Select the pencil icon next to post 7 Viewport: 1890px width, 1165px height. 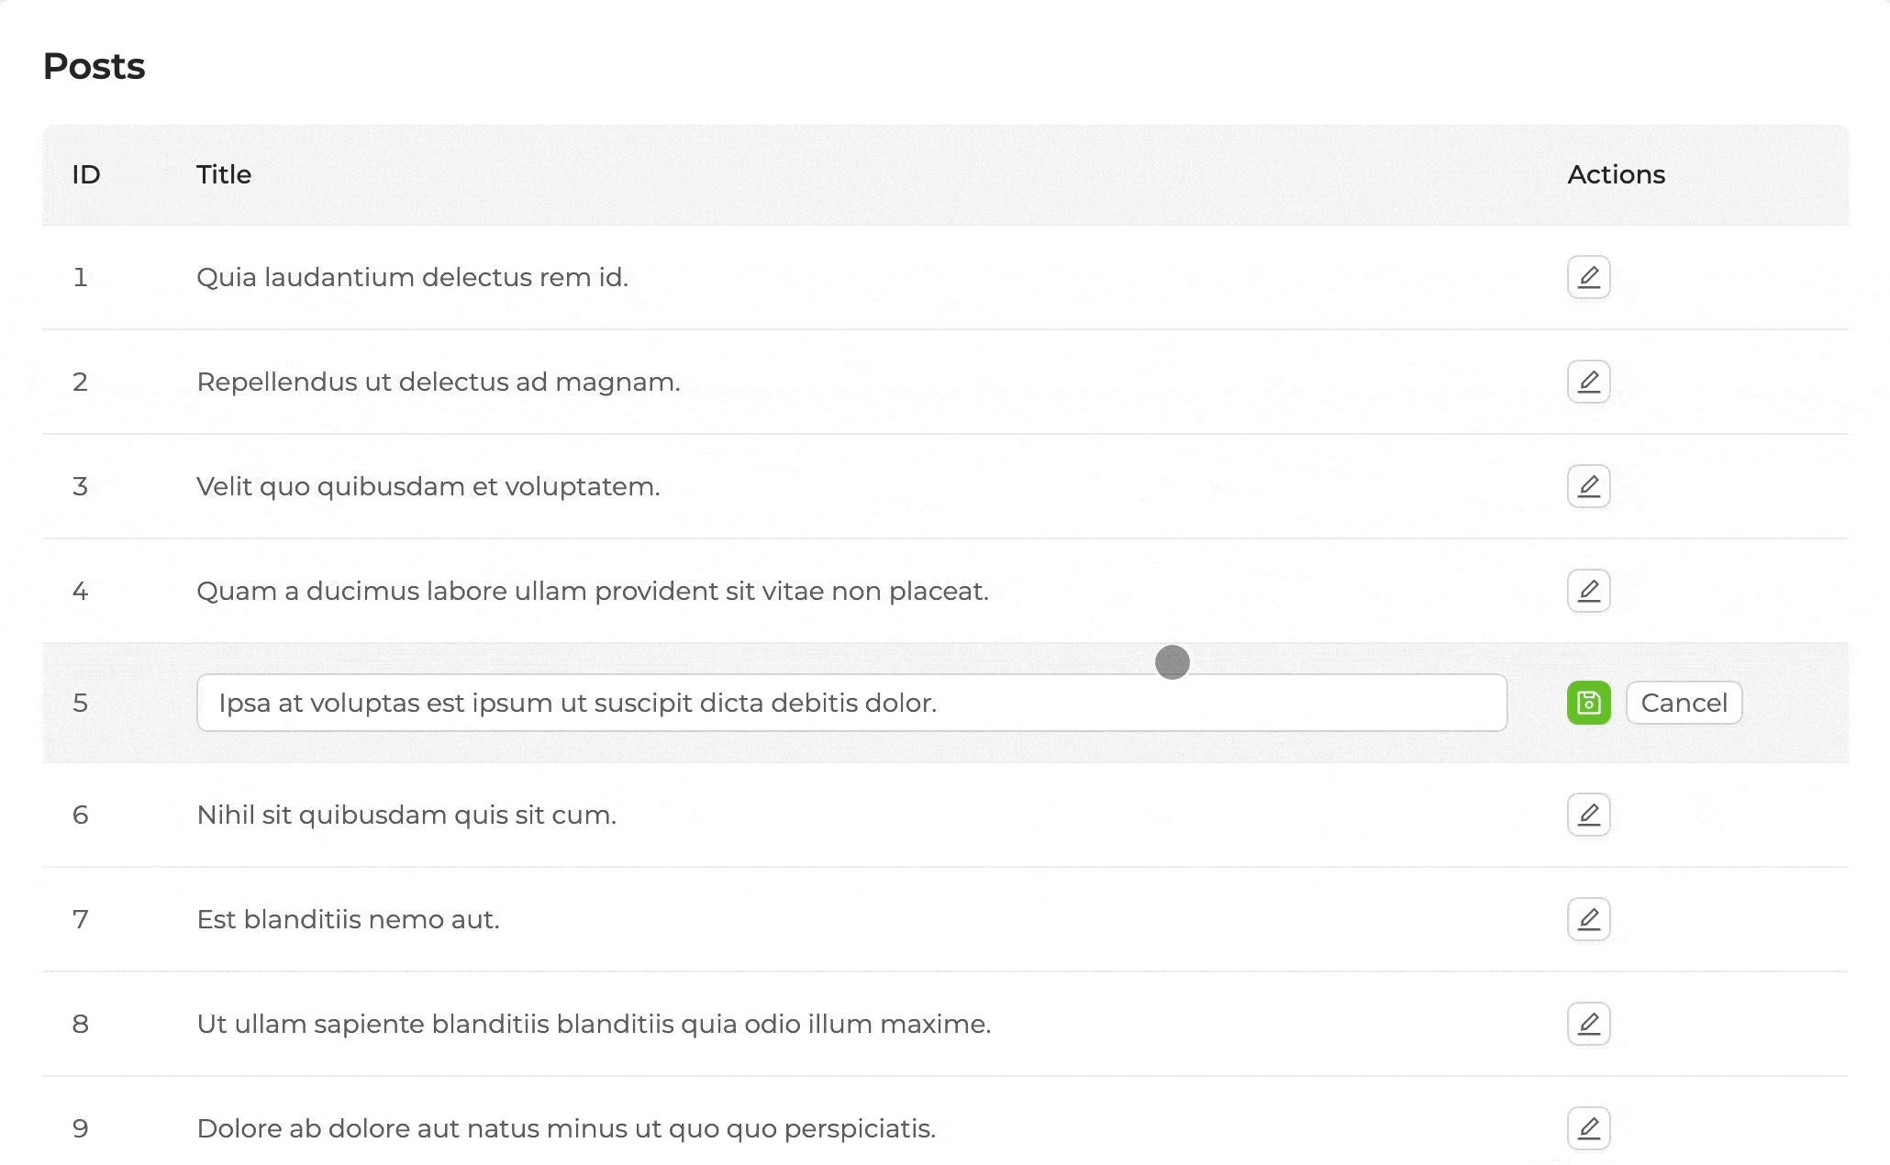(x=1588, y=919)
